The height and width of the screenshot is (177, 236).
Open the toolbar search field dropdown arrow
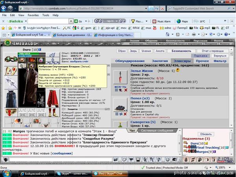pos(71,21)
